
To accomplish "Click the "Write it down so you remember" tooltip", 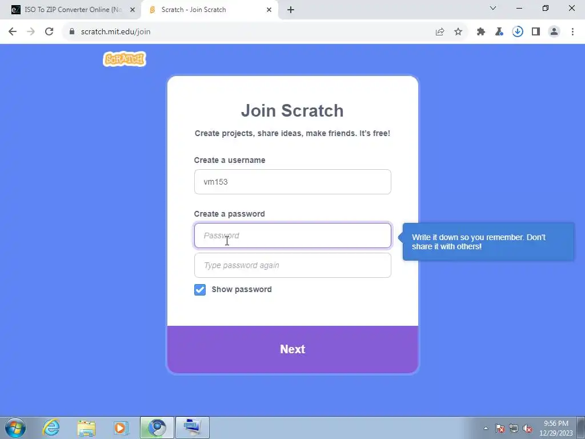I will coord(488,242).
